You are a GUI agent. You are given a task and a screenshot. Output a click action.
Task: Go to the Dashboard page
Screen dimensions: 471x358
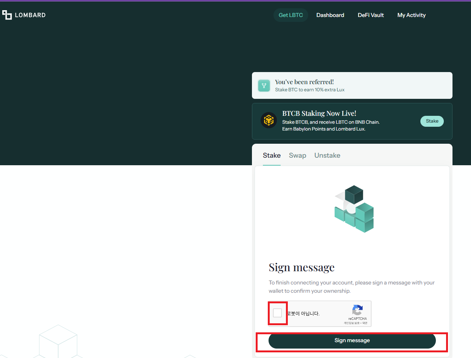coord(330,15)
